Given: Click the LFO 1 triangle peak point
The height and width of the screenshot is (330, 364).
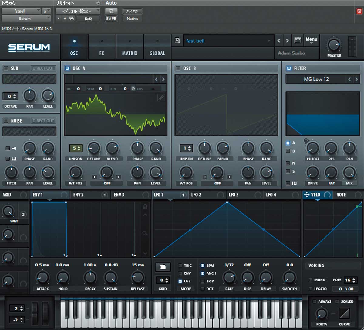Looking at the screenshot, I should click(x=227, y=202).
